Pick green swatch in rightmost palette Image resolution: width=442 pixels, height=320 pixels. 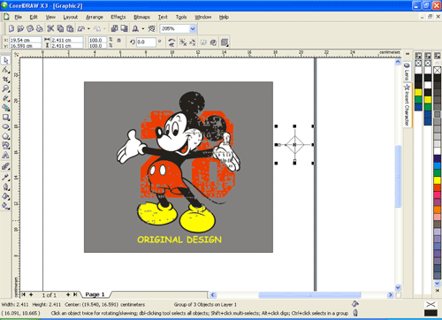pos(438,172)
